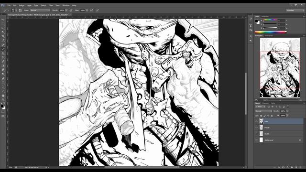The width and height of the screenshot is (306, 172).
Task: Select the Path Selection tool
Action: pos(3,87)
